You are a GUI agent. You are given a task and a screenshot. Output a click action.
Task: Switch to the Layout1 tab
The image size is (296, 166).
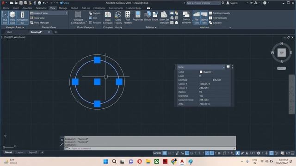tap(20, 152)
